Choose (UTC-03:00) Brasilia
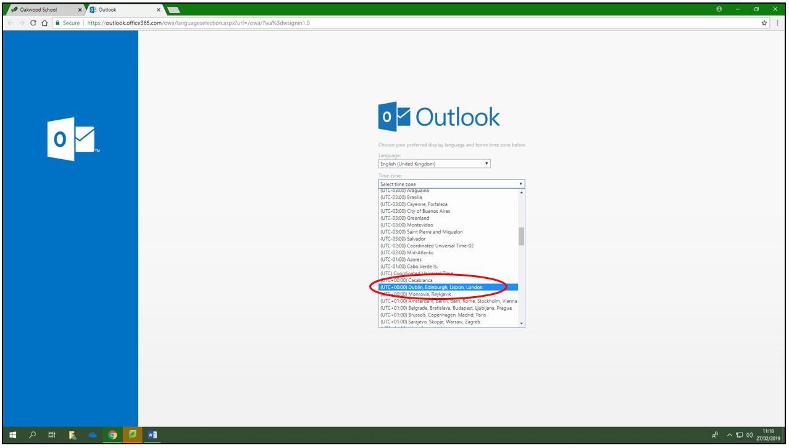Image resolution: width=789 pixels, height=448 pixels. click(x=448, y=197)
